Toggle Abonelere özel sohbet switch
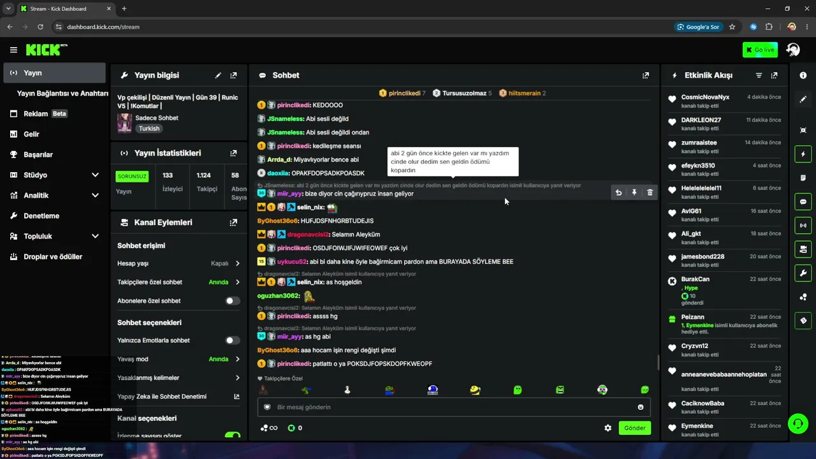The width and height of the screenshot is (816, 459). click(x=233, y=301)
